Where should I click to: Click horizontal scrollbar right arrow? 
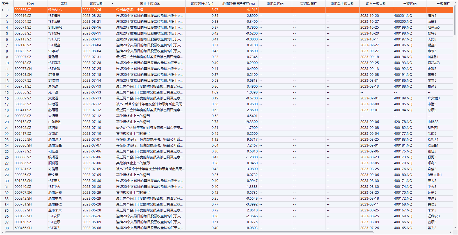click(451, 232)
